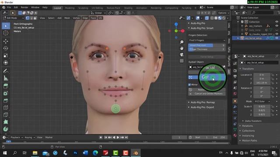Open Microsoft Edge from taskbar
The height and width of the screenshot is (157, 280).
coord(95,153)
